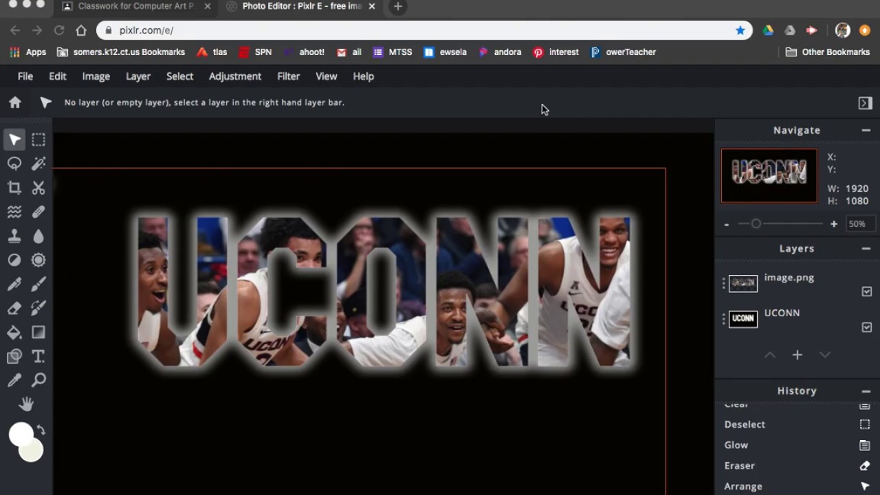Select the Lasso selection tool
Screen dimensions: 880x495
(14, 164)
